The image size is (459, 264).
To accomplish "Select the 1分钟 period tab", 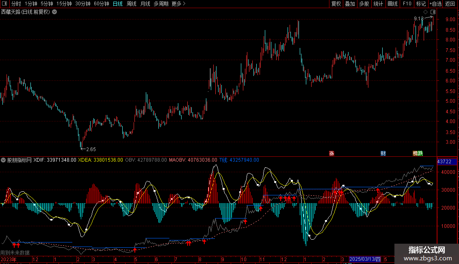I will [x=31, y=4].
